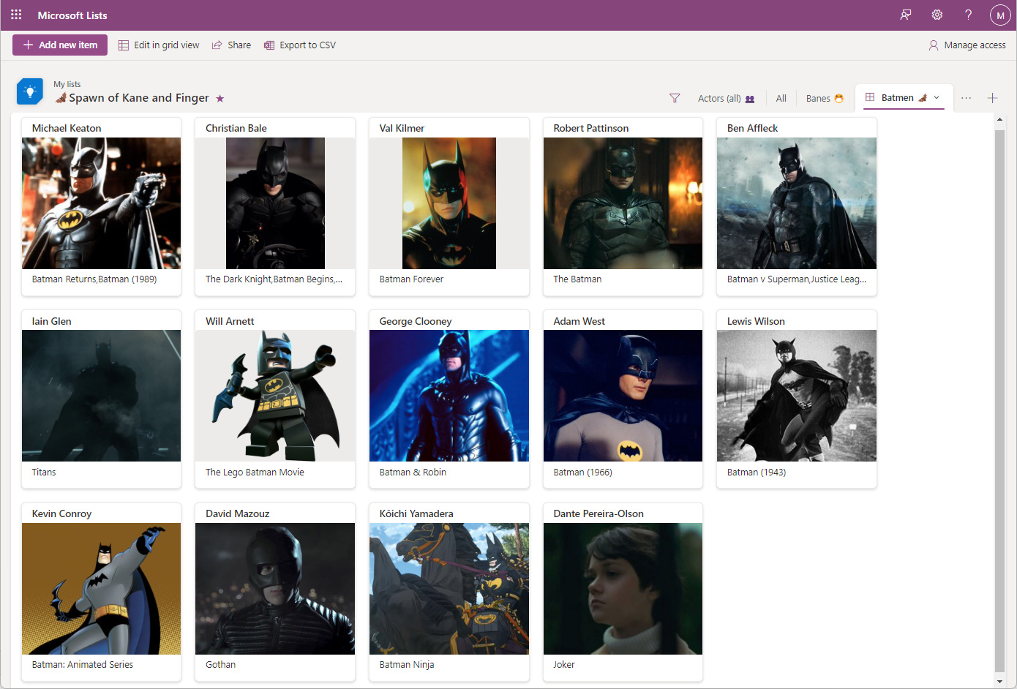Open Manage access
This screenshot has height=689, width=1017.
click(x=967, y=45)
